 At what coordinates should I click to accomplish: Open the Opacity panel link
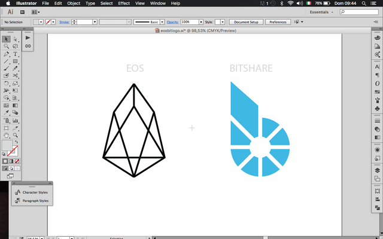coord(173,22)
